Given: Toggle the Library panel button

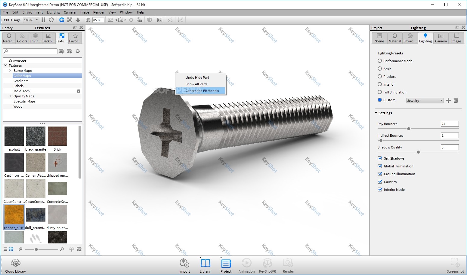Looking at the screenshot, I should [205, 266].
